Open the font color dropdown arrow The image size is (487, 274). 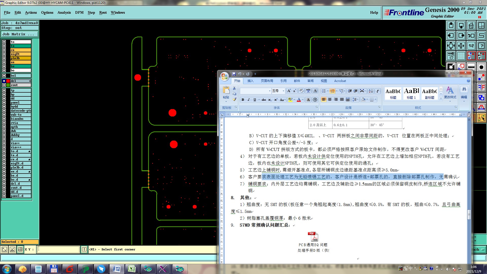pos(303,100)
